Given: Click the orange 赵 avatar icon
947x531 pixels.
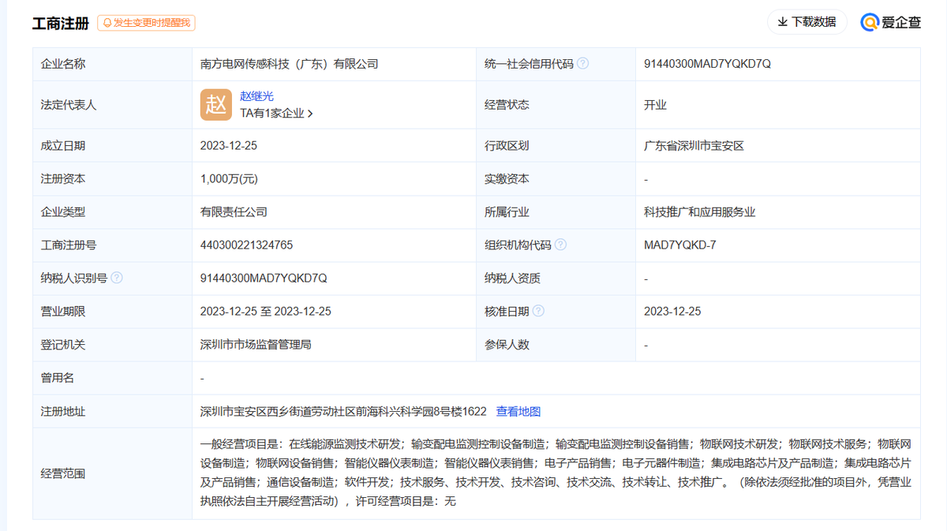Looking at the screenshot, I should click(216, 105).
